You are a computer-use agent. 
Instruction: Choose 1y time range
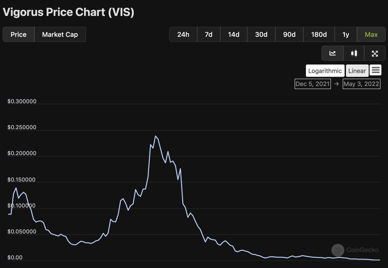coord(346,34)
